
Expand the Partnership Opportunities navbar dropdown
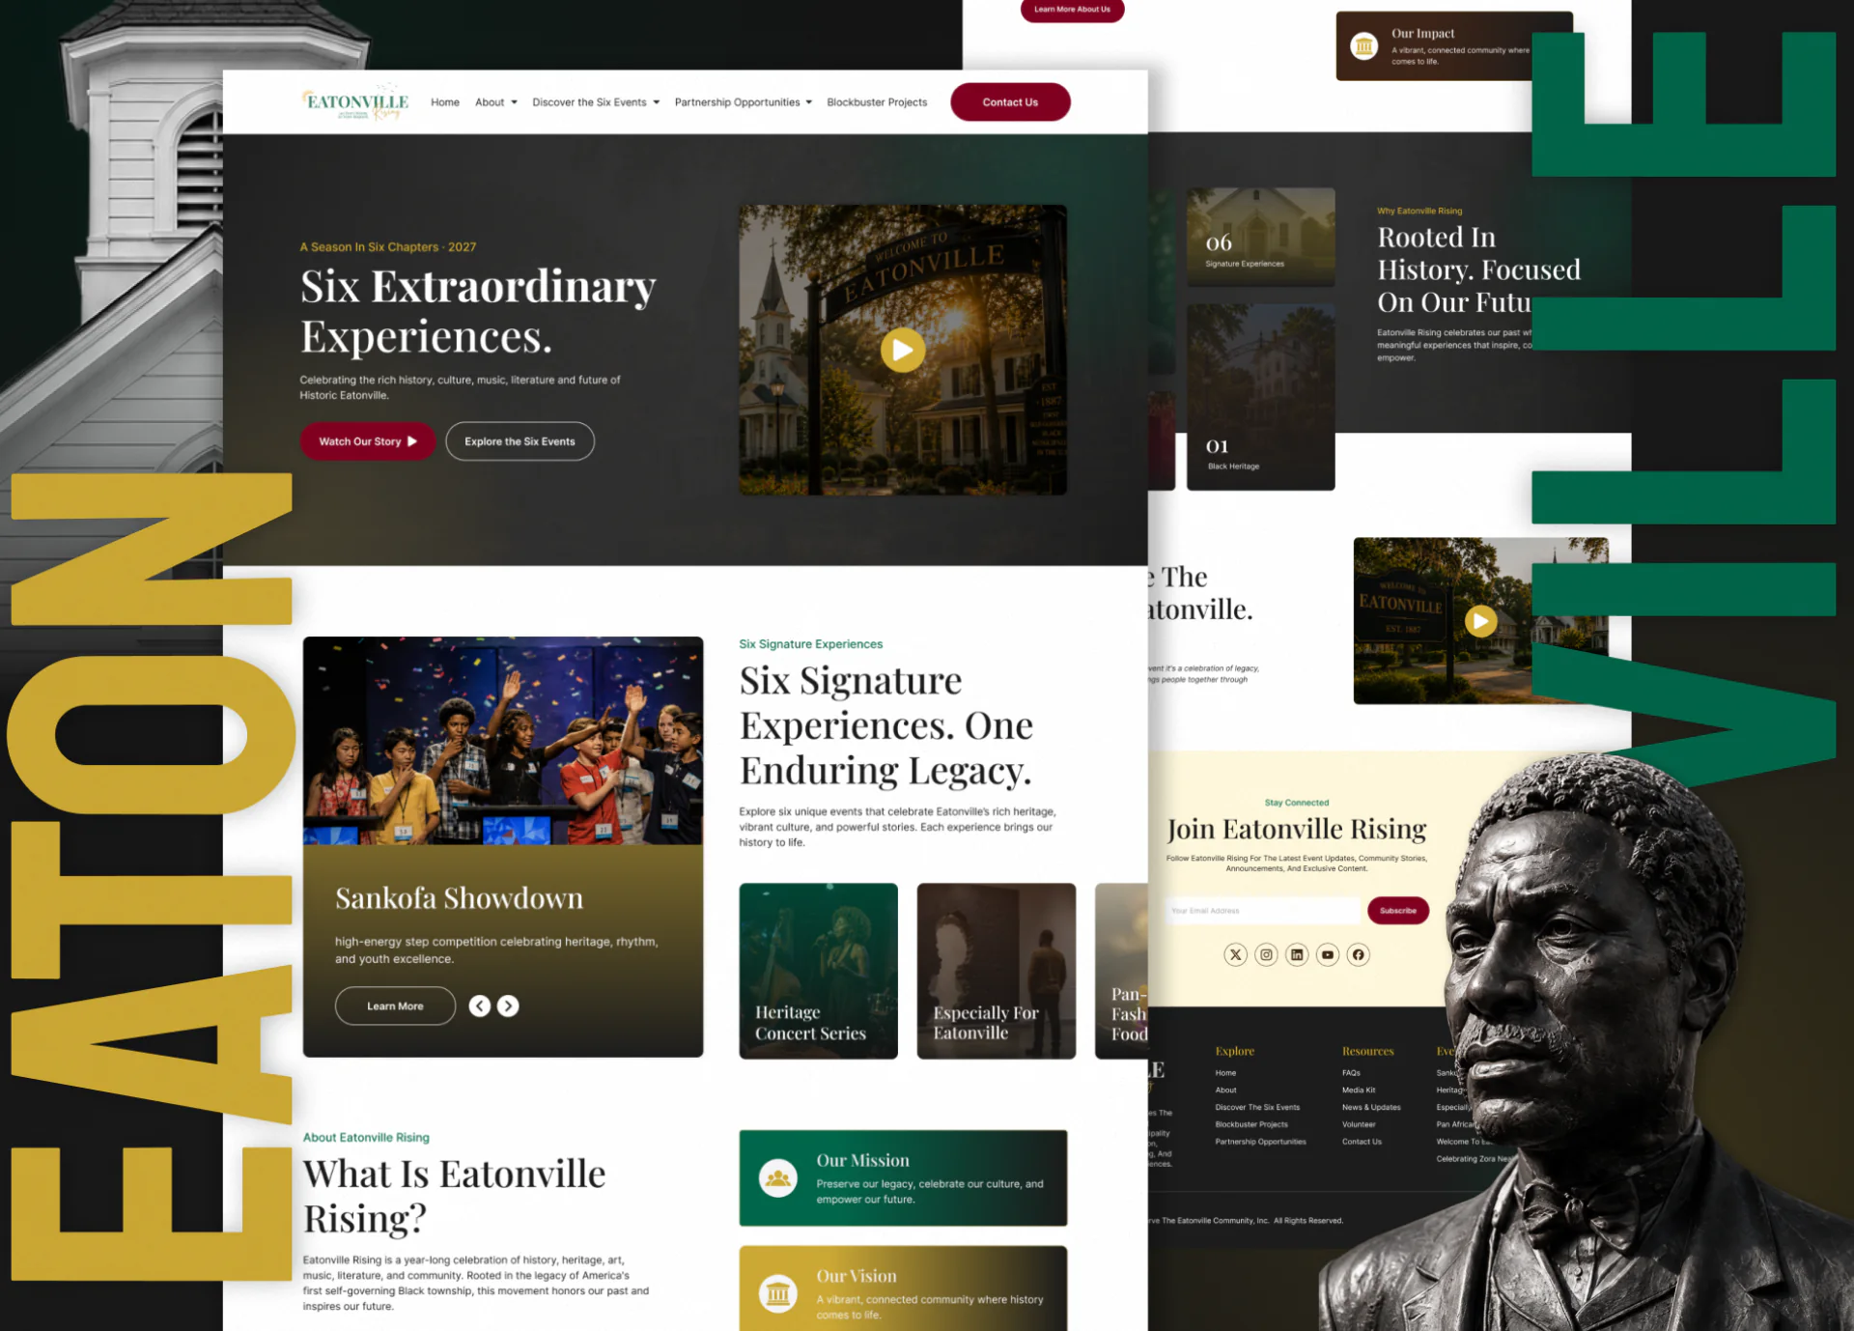pyautogui.click(x=744, y=102)
